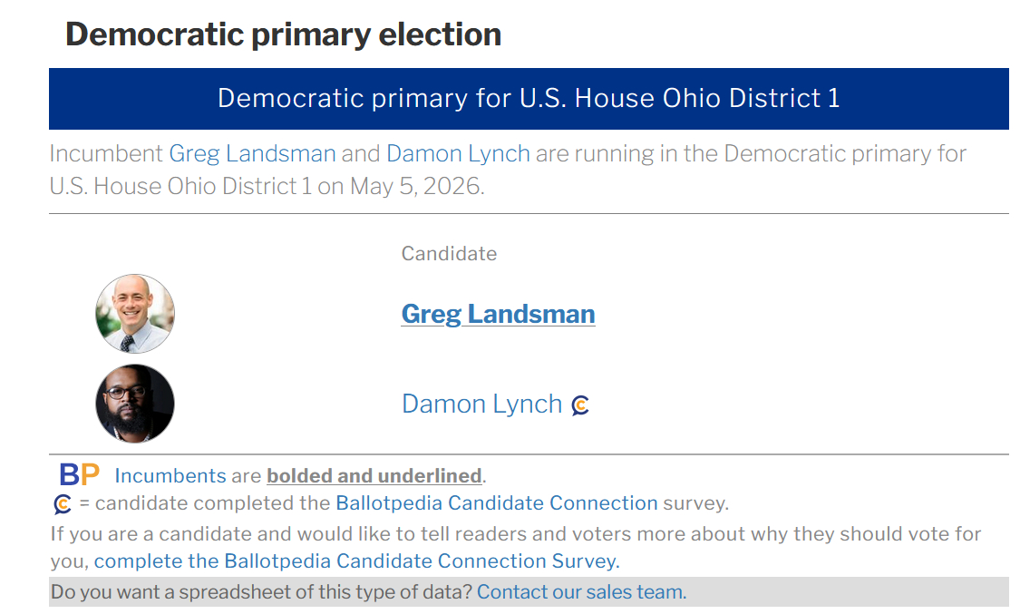This screenshot has height=614, width=1020.
Task: Open the Ballotpedia Candidate Connection link in the legend
Action: point(496,502)
